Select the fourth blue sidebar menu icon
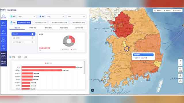 [x=3, y=47]
